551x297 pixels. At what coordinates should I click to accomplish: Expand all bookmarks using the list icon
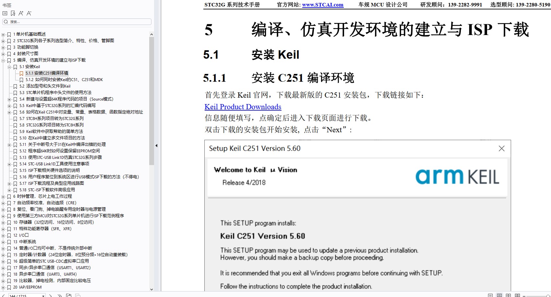[x=5, y=13]
